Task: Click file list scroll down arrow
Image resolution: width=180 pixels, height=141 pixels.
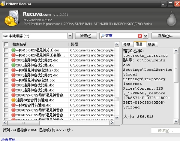Action: pos(117,118)
